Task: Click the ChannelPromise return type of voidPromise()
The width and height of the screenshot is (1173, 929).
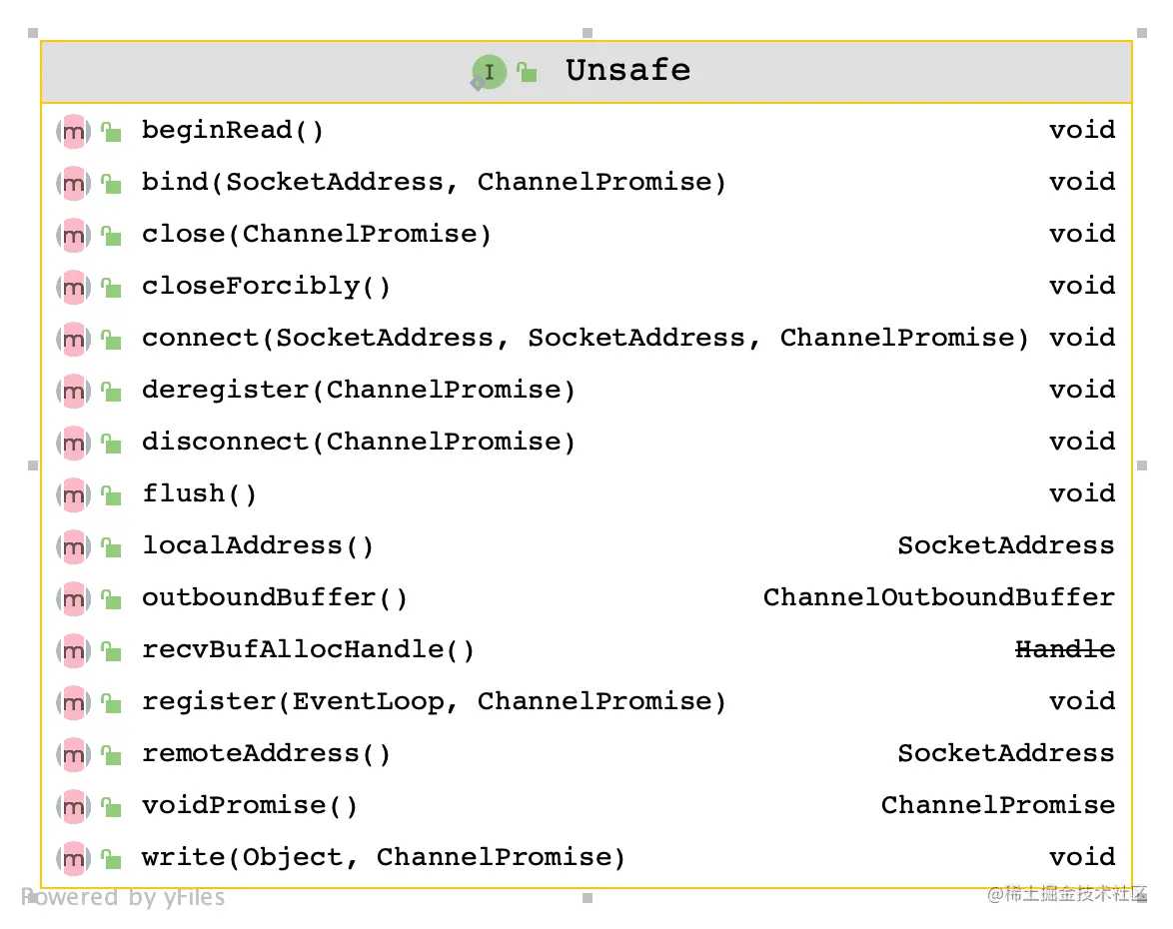Action: (997, 806)
